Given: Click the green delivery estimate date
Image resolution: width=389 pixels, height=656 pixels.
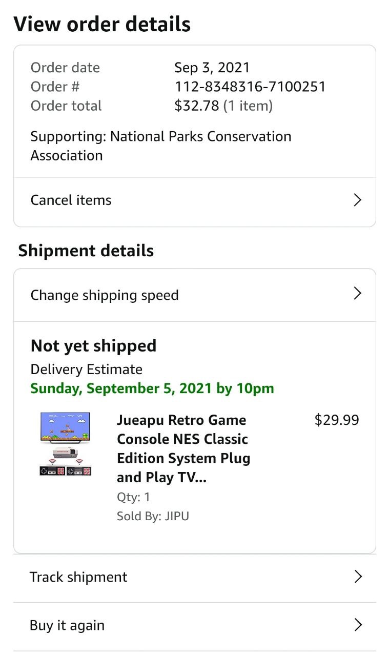Looking at the screenshot, I should [x=152, y=388].
